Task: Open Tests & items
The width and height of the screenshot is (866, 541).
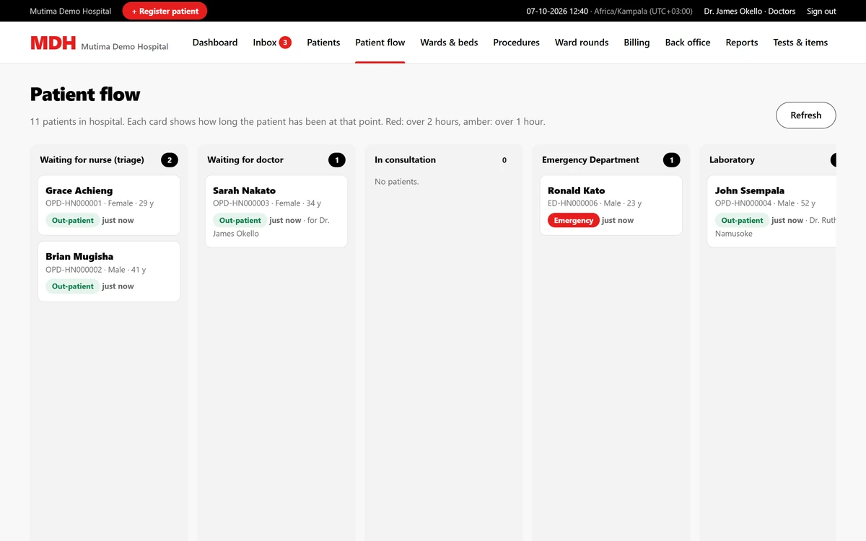Action: point(800,43)
